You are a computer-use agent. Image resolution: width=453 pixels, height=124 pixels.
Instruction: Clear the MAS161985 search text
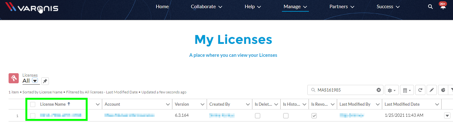pyautogui.click(x=378, y=90)
